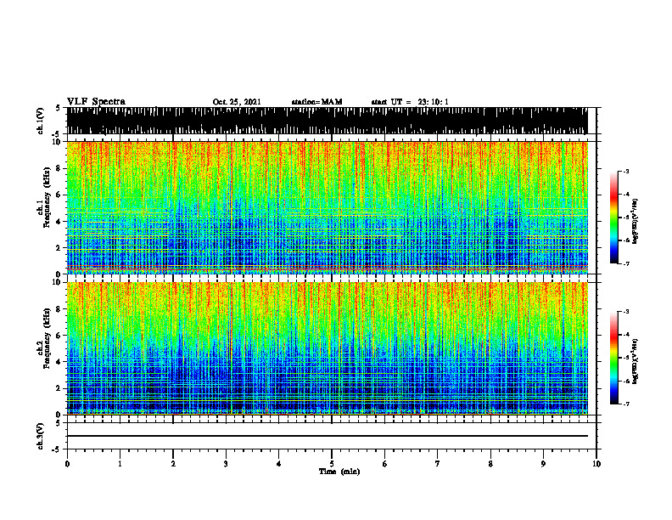Click the '-3' tick on lower colorbar

(x=626, y=312)
